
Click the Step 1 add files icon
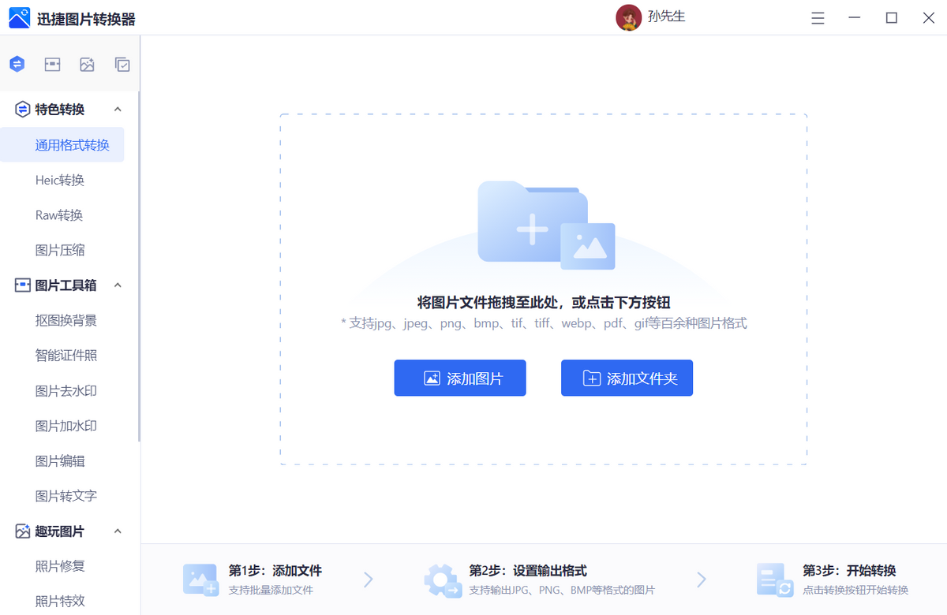[x=200, y=580]
